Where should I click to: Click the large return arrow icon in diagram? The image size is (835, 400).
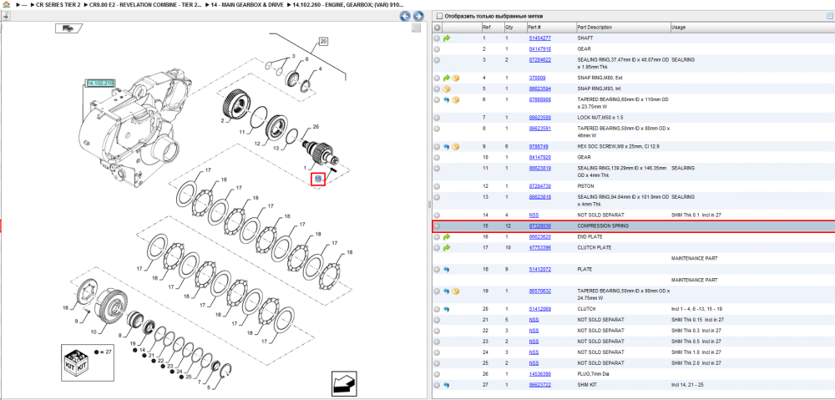click(344, 383)
